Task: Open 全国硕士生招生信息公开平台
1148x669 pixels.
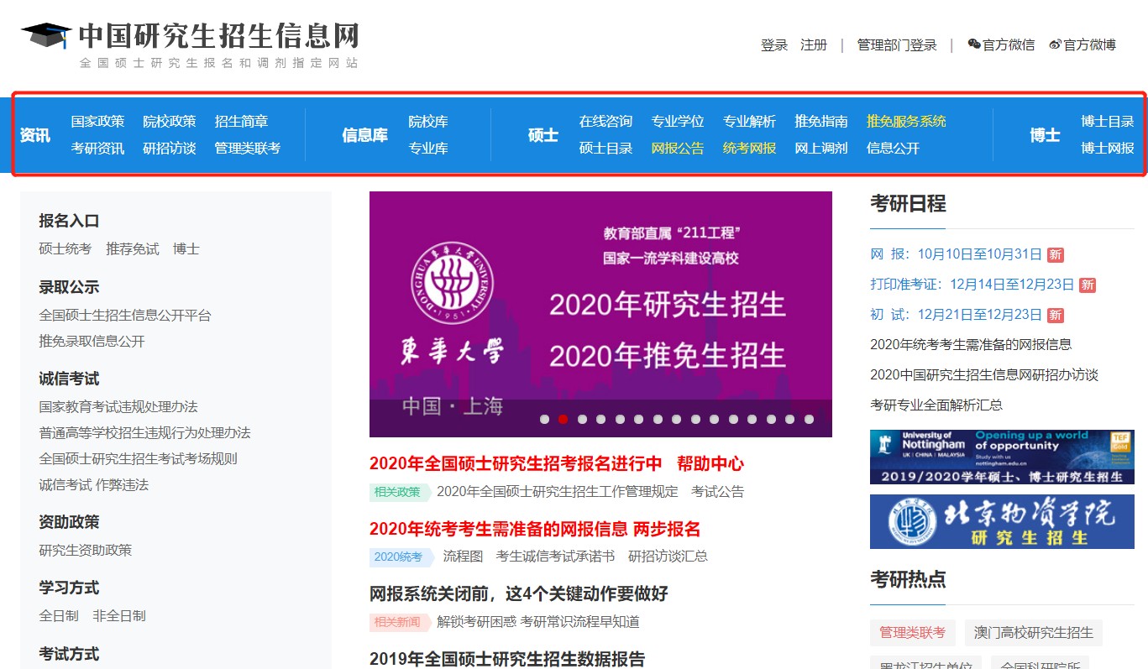Action: 123,315
